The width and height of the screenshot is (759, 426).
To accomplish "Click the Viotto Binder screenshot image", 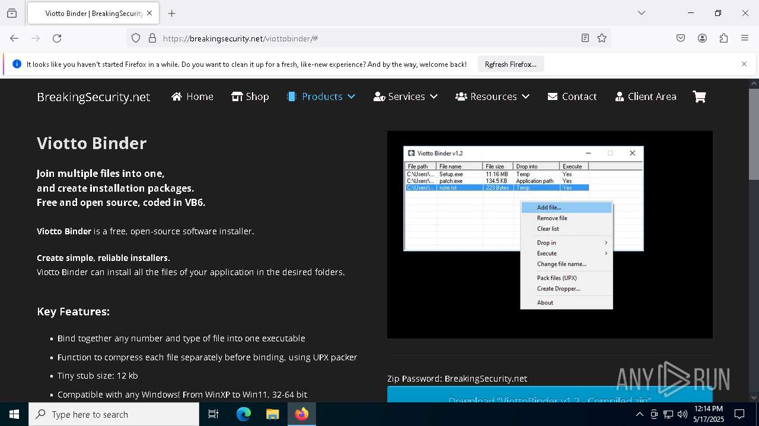I will (550, 234).
